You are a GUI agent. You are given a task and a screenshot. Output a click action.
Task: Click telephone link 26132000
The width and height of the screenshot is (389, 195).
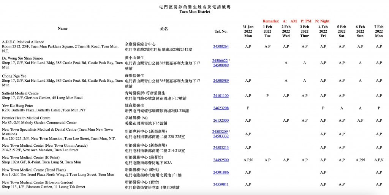pos(221,120)
